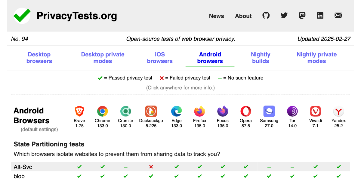Click the Tor 14.0 label
Image resolution: width=361 pixels, height=180 pixels.
pos(292,123)
